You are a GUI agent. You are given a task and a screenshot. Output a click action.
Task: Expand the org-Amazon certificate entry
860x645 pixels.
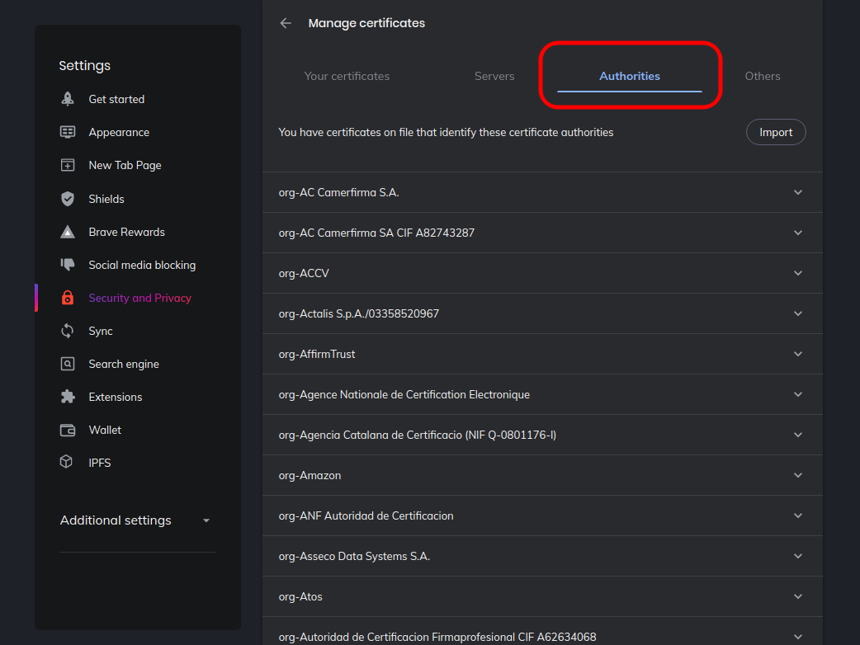(x=797, y=475)
